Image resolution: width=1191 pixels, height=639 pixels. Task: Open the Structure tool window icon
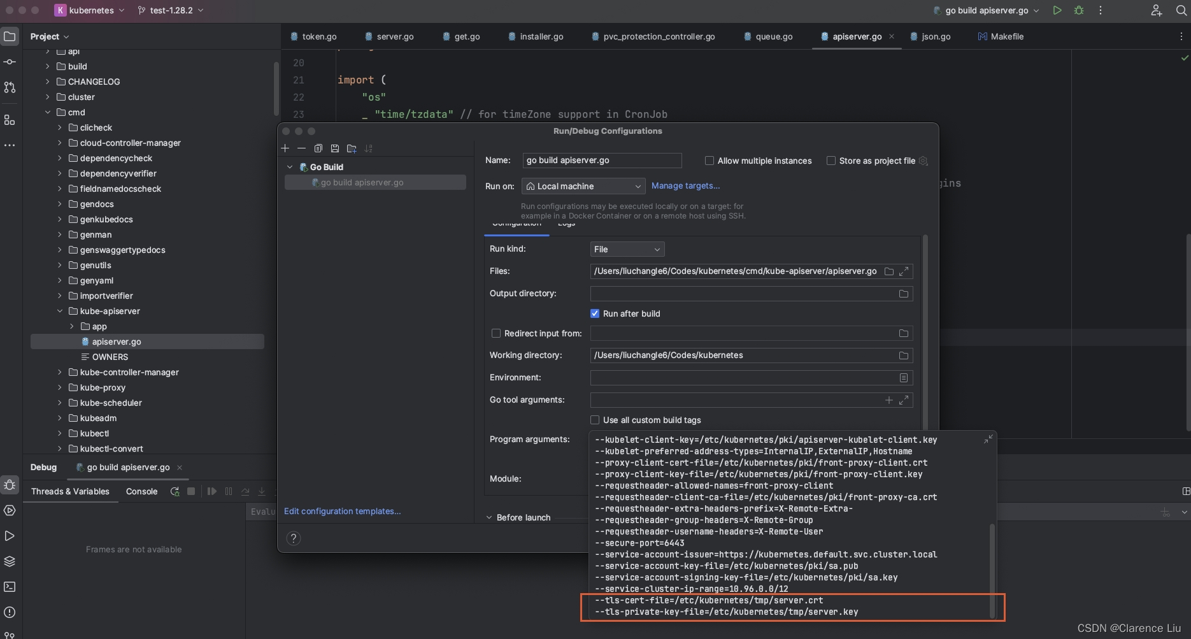coord(10,120)
